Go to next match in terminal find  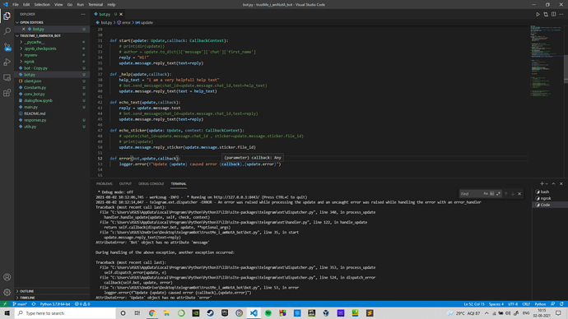(513, 194)
